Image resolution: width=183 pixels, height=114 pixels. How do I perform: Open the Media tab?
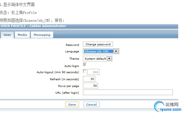[22, 35]
